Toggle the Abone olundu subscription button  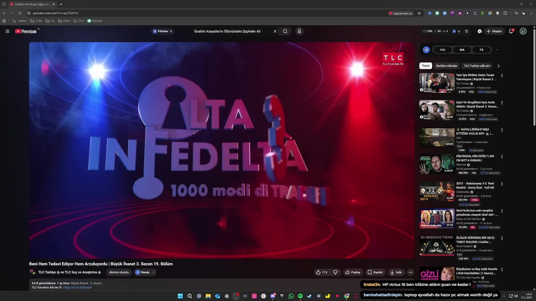point(119,272)
